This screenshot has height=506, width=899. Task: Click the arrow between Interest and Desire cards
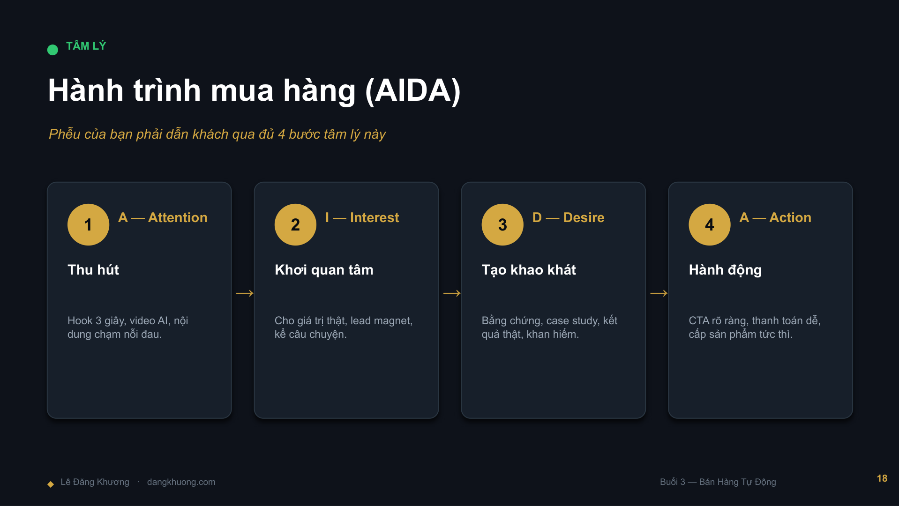point(452,293)
